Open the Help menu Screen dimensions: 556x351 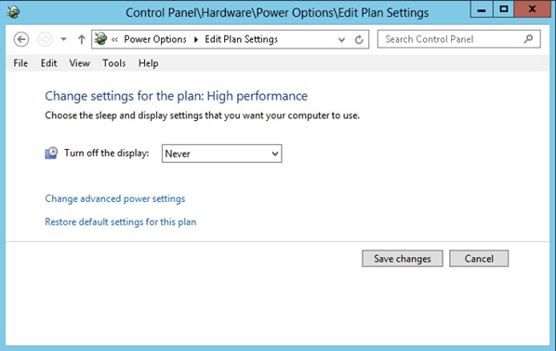tap(148, 63)
